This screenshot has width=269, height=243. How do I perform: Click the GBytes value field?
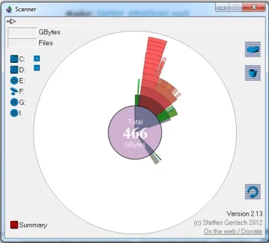pyautogui.click(x=22, y=32)
